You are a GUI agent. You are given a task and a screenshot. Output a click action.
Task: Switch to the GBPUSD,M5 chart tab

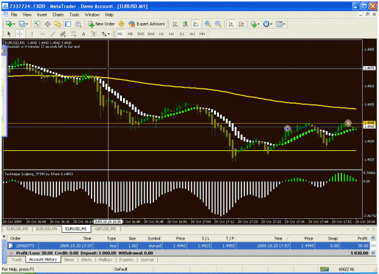pos(105,229)
